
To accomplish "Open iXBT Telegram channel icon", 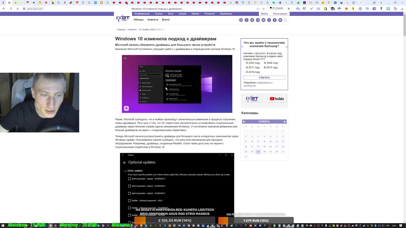I will [258, 20].
